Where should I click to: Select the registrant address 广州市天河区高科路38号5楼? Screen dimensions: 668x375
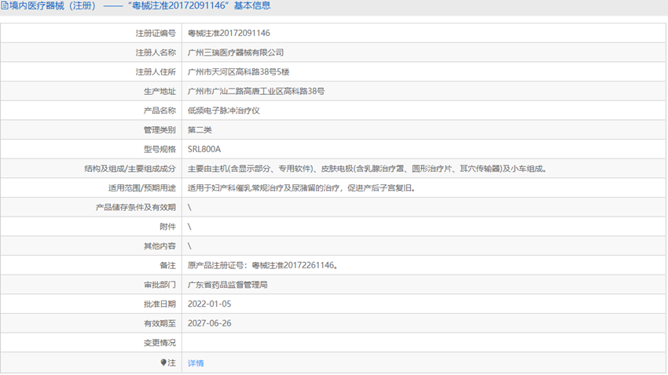click(x=239, y=72)
